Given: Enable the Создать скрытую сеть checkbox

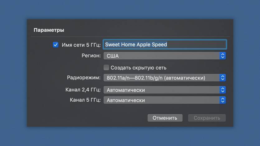Looking at the screenshot, I should tap(106, 67).
